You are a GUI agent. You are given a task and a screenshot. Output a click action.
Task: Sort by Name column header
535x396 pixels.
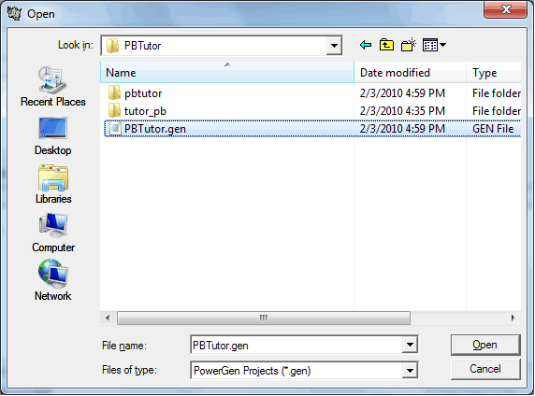click(227, 72)
